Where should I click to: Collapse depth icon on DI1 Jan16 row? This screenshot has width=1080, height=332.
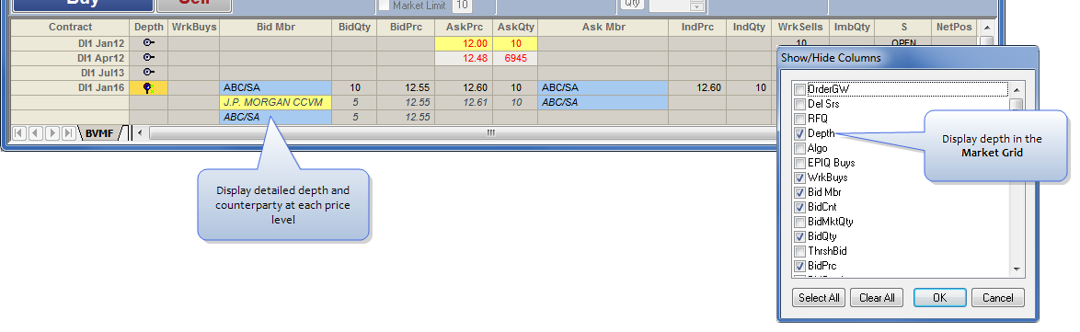click(x=148, y=87)
